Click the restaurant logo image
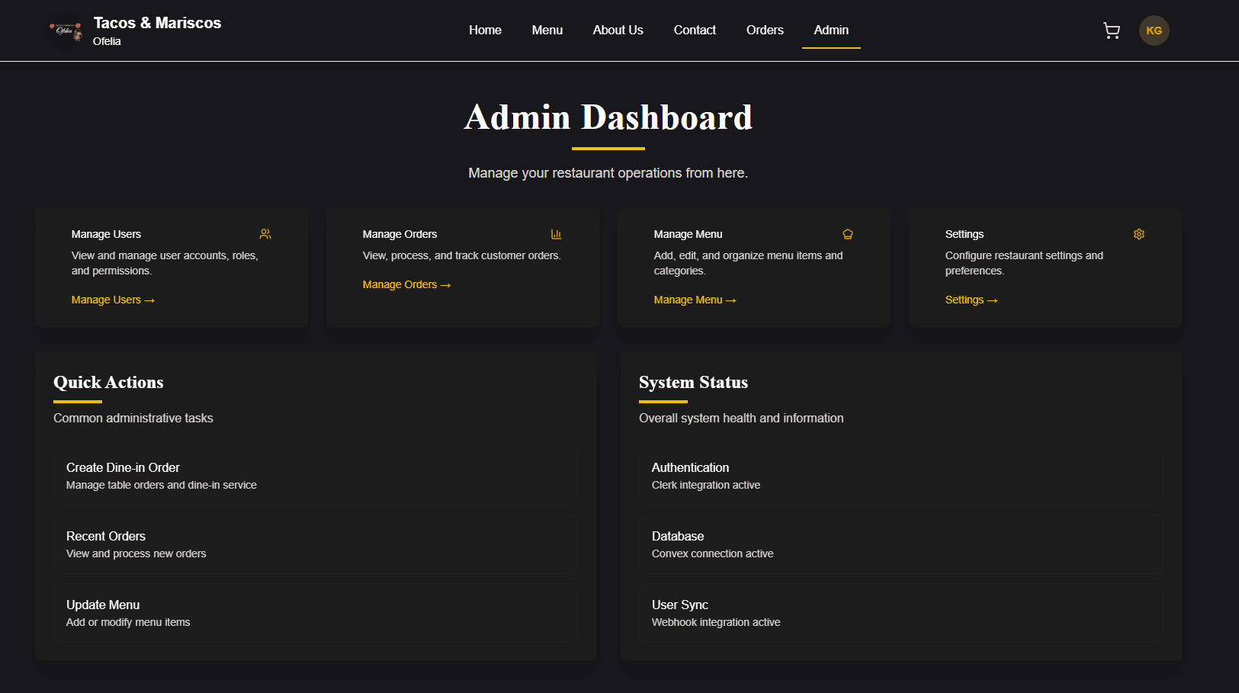This screenshot has height=693, width=1239. tap(66, 30)
